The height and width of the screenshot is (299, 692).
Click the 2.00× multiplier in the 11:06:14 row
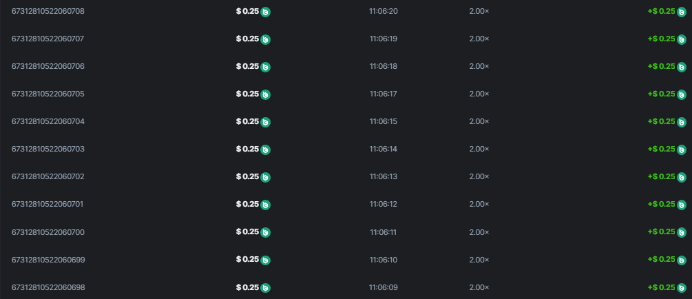[479, 149]
